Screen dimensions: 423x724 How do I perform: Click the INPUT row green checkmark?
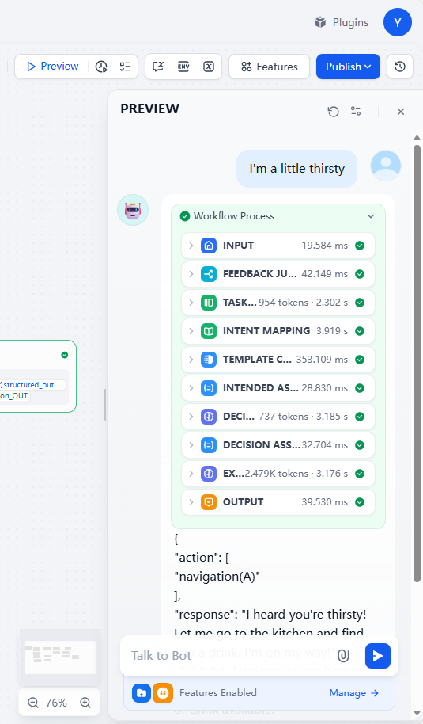click(x=360, y=246)
